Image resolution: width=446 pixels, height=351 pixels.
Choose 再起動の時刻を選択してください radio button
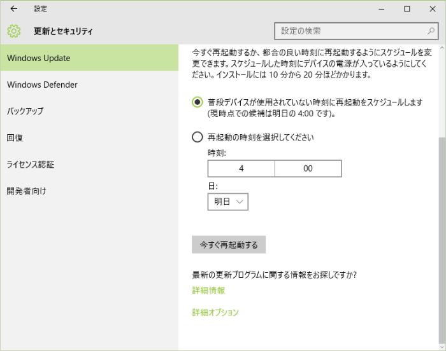coord(198,137)
